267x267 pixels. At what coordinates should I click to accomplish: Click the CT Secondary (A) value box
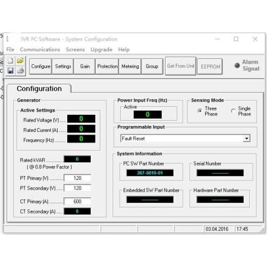point(77,211)
